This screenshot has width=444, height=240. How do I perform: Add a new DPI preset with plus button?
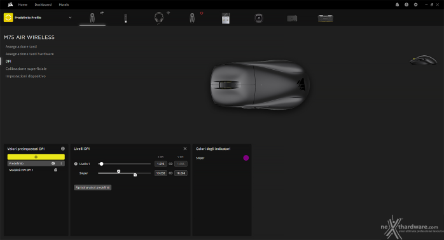(x=36, y=157)
